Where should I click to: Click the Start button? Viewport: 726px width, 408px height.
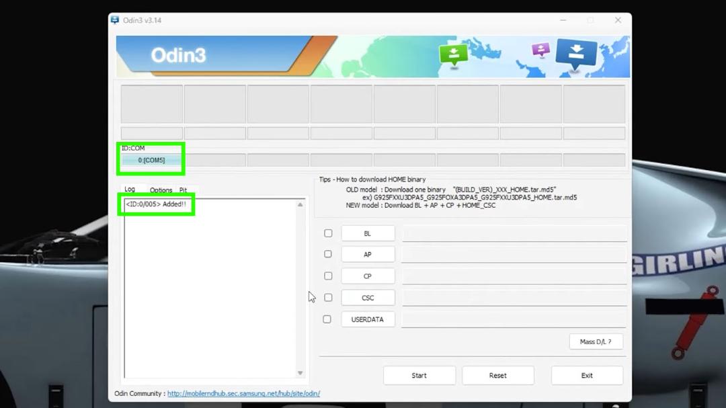[x=419, y=376]
